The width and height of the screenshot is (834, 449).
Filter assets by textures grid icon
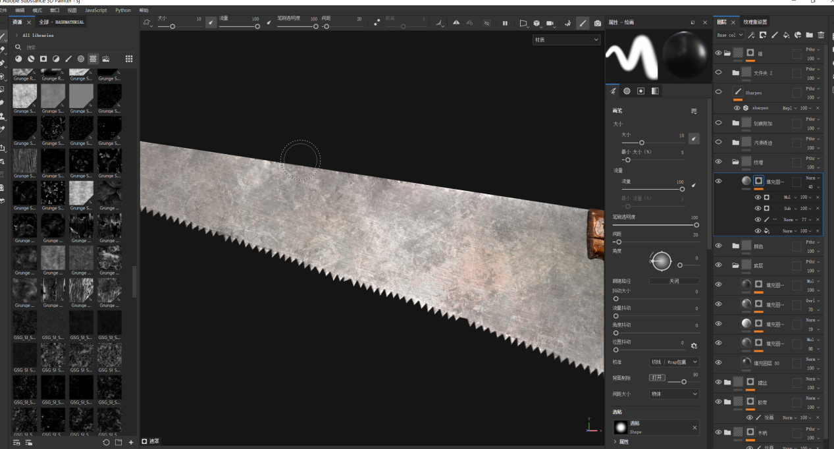(93, 59)
